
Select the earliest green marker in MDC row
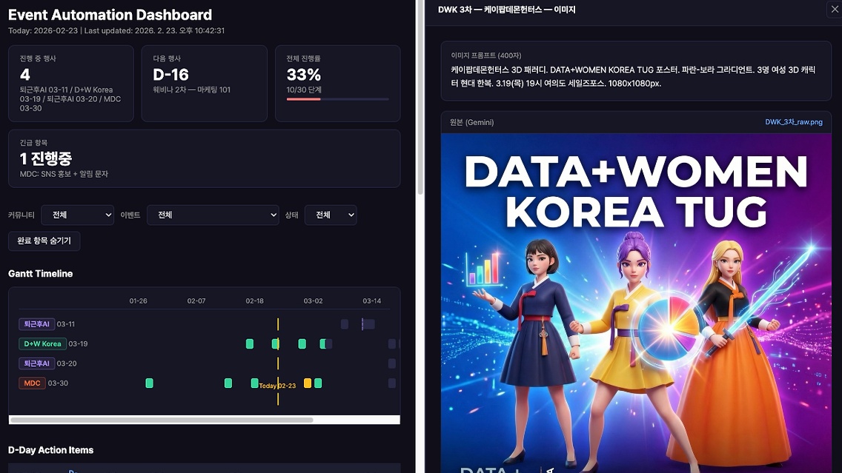pyautogui.click(x=149, y=383)
